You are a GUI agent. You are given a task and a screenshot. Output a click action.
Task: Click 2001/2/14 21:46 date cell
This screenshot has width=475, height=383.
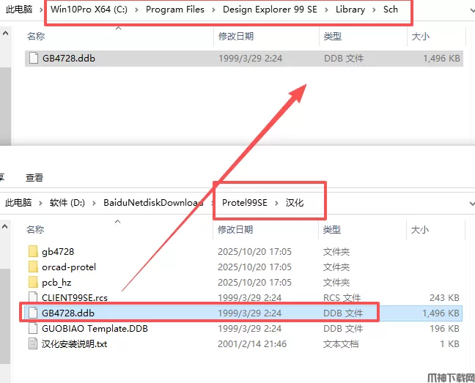tap(252, 343)
